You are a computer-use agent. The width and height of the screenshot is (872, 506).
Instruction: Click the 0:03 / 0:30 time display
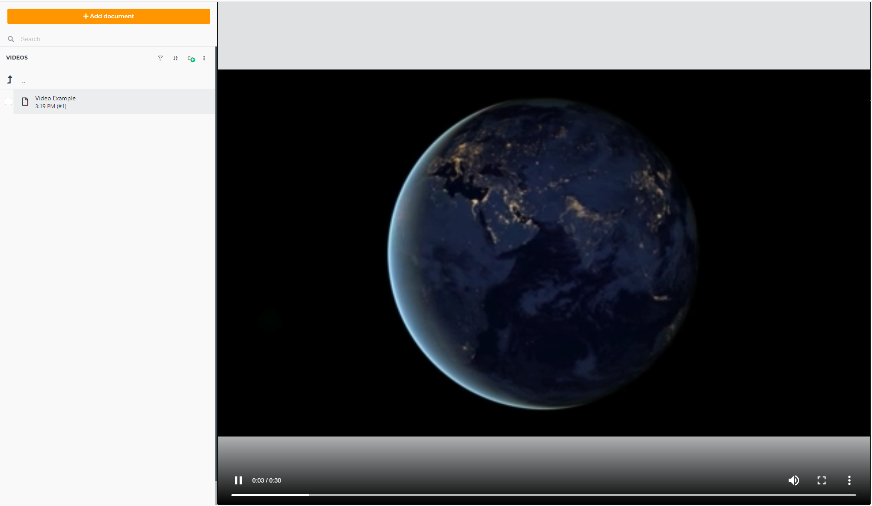point(267,480)
